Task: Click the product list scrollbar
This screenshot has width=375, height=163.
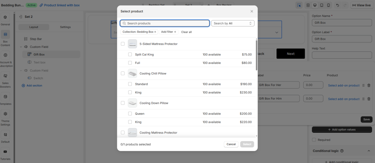Action: pyautogui.click(x=256, y=55)
